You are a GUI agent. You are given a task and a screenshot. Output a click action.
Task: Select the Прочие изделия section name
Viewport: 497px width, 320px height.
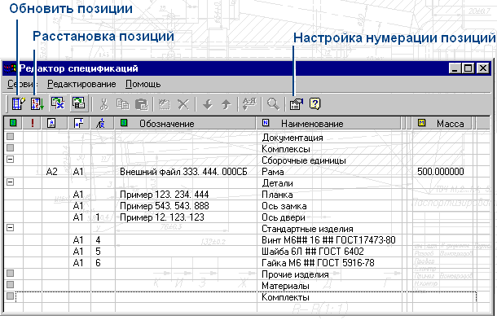point(295,274)
